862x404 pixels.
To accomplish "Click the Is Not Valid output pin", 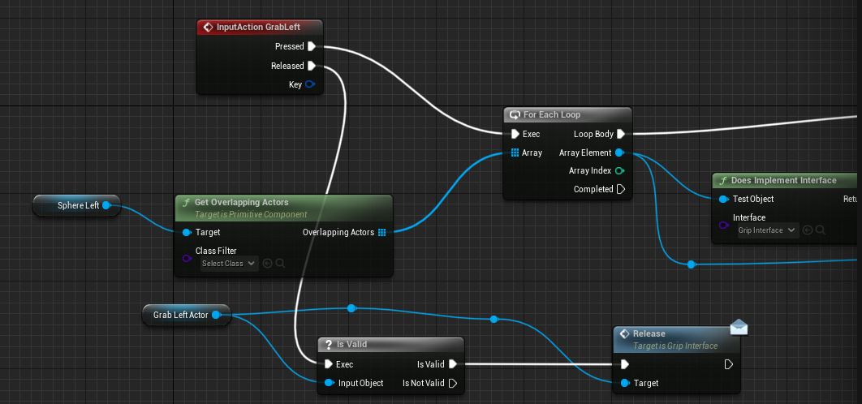I will click(453, 383).
